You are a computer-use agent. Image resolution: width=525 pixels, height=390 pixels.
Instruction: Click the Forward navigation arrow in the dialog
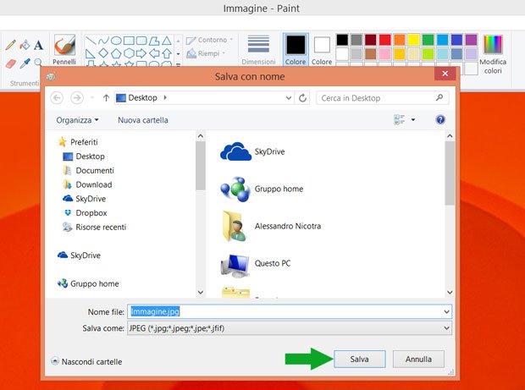[77, 98]
